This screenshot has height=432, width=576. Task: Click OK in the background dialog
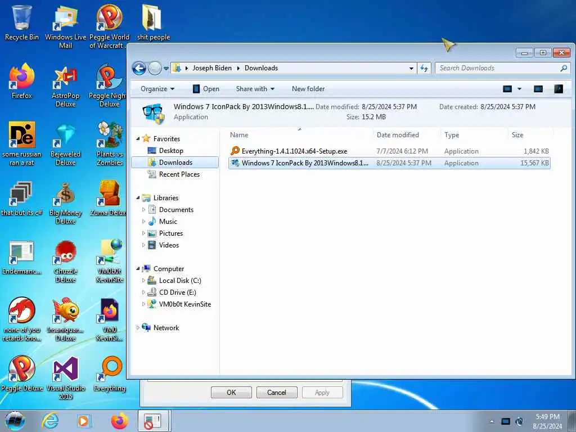[231, 392]
